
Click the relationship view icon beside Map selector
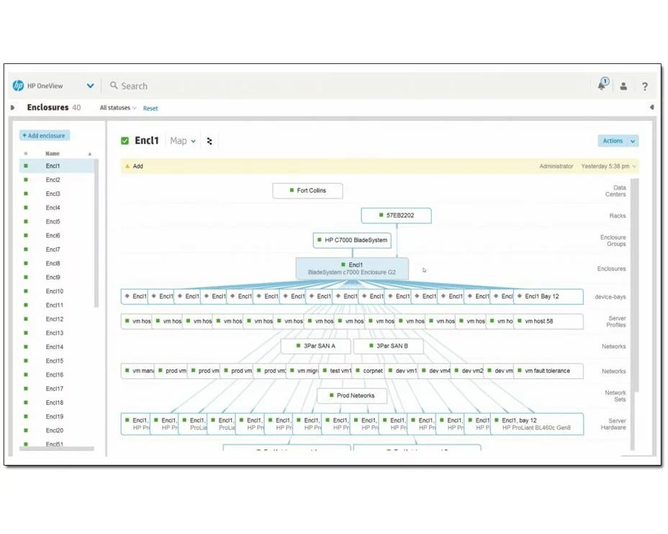coord(209,141)
